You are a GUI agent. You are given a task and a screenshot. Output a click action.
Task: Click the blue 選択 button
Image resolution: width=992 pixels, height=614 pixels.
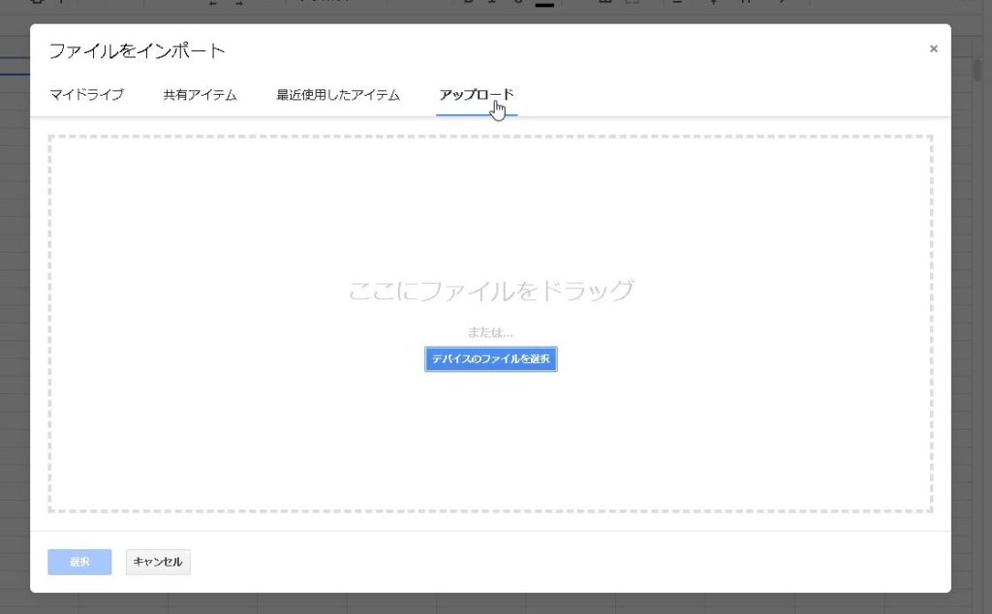(x=79, y=562)
